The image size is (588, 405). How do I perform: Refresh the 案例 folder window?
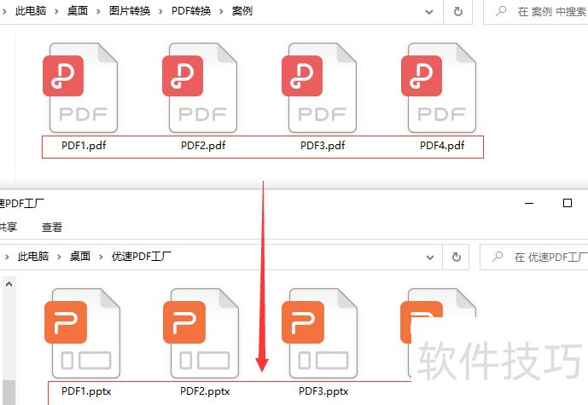coord(458,12)
